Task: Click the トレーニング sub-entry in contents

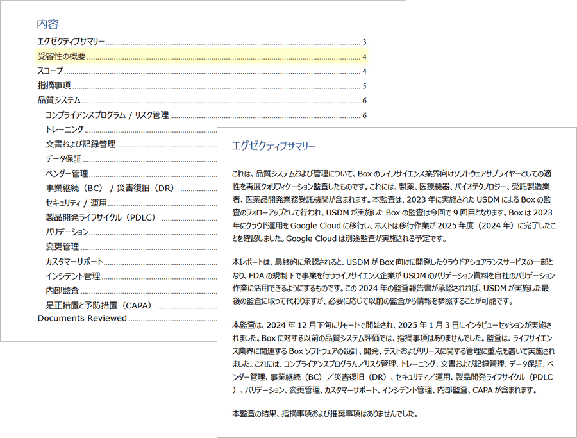Action: [65, 130]
